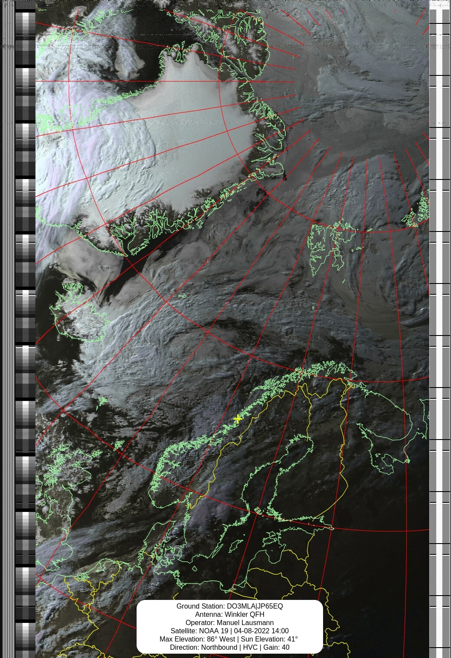
Task: Click the 'Ground Station: DO3MLA|JP65EQ' text line
Action: tap(229, 606)
